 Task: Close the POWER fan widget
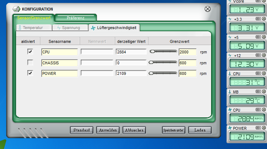tap(264, 128)
